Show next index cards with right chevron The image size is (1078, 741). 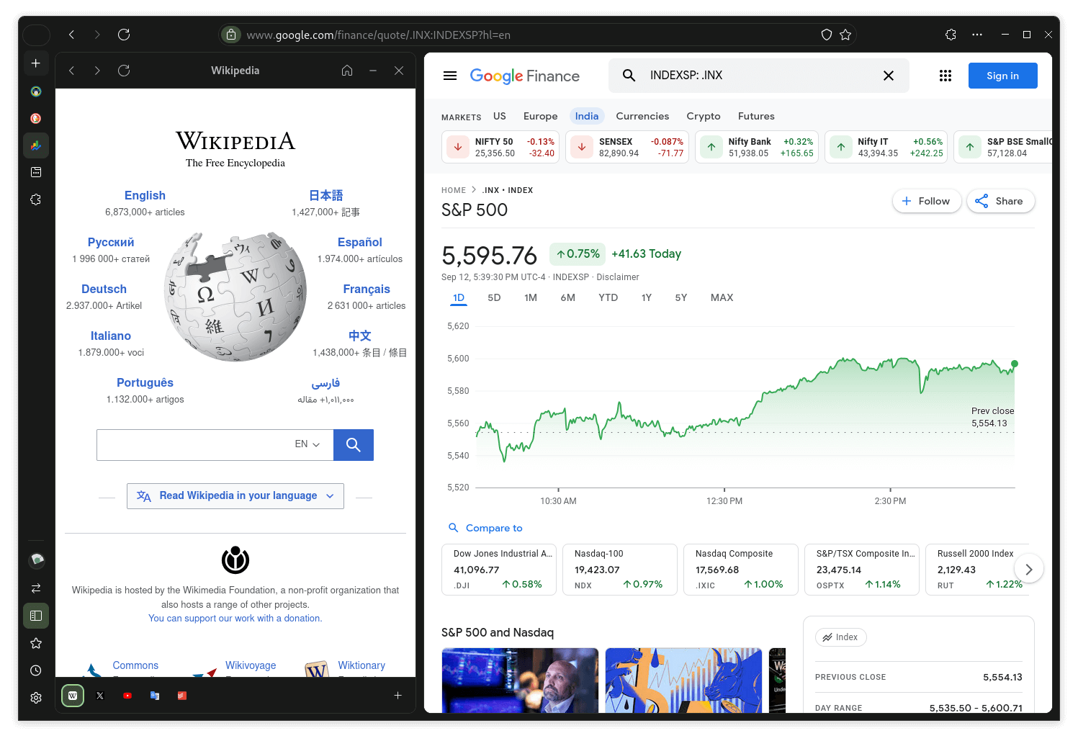click(1029, 569)
